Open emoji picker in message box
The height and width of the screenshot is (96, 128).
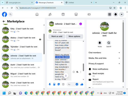[77, 84]
